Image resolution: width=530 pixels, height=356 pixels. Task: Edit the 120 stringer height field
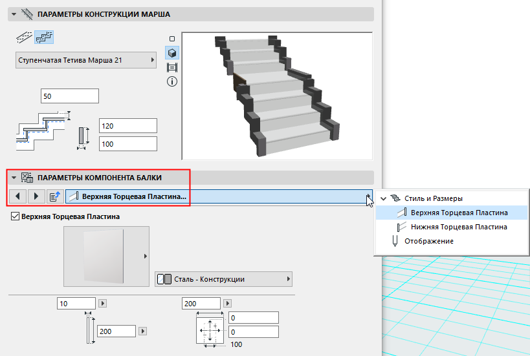tap(127, 126)
